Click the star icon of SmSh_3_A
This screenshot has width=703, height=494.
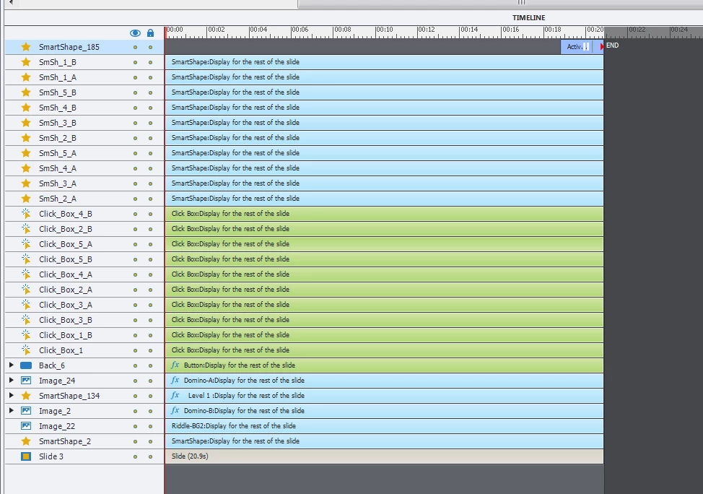click(26, 183)
